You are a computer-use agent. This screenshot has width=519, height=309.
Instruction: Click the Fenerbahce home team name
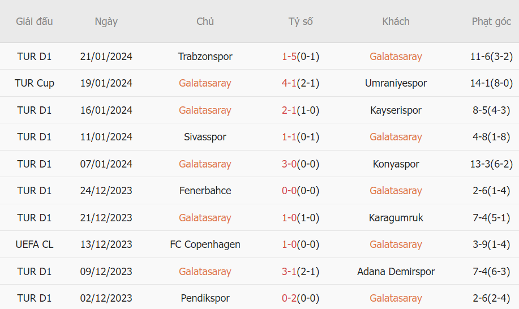pyautogui.click(x=205, y=191)
